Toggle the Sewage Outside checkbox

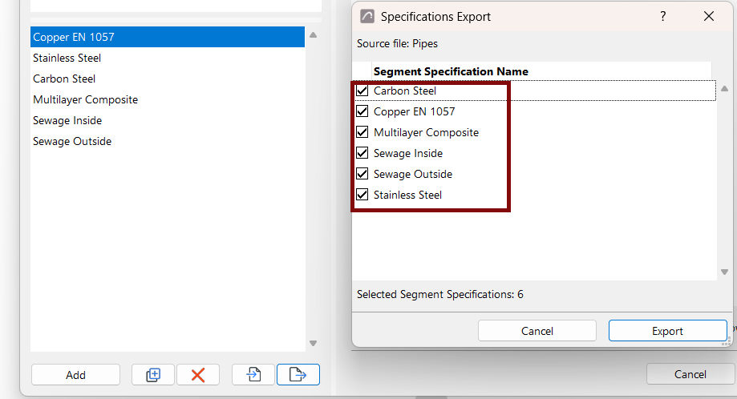pyautogui.click(x=362, y=174)
